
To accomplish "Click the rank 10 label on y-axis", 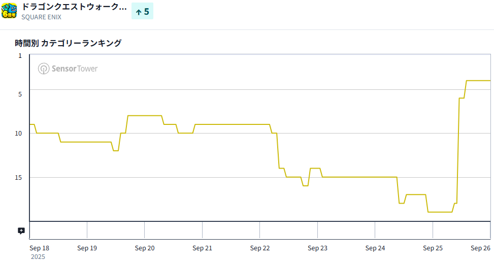I will [19, 134].
